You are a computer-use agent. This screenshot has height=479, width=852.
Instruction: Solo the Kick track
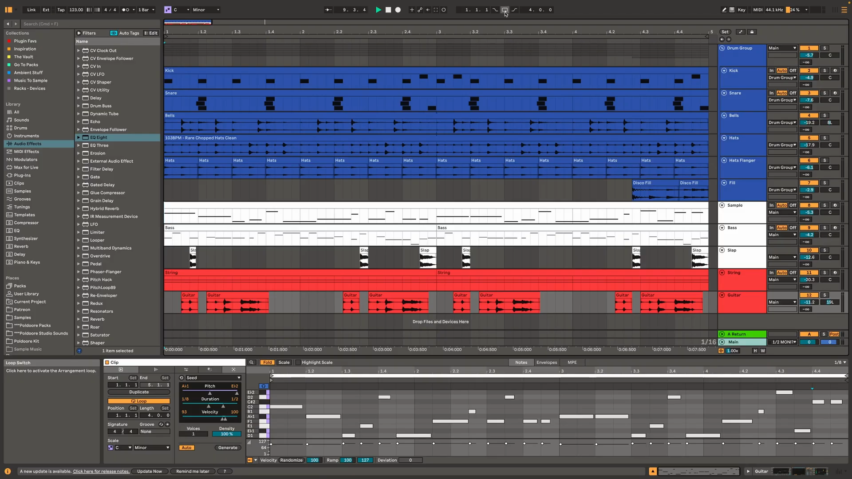coord(824,71)
